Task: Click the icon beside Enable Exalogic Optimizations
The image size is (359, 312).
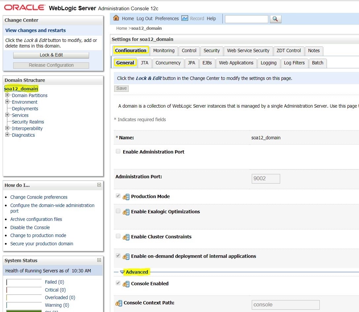Action: click(126, 212)
